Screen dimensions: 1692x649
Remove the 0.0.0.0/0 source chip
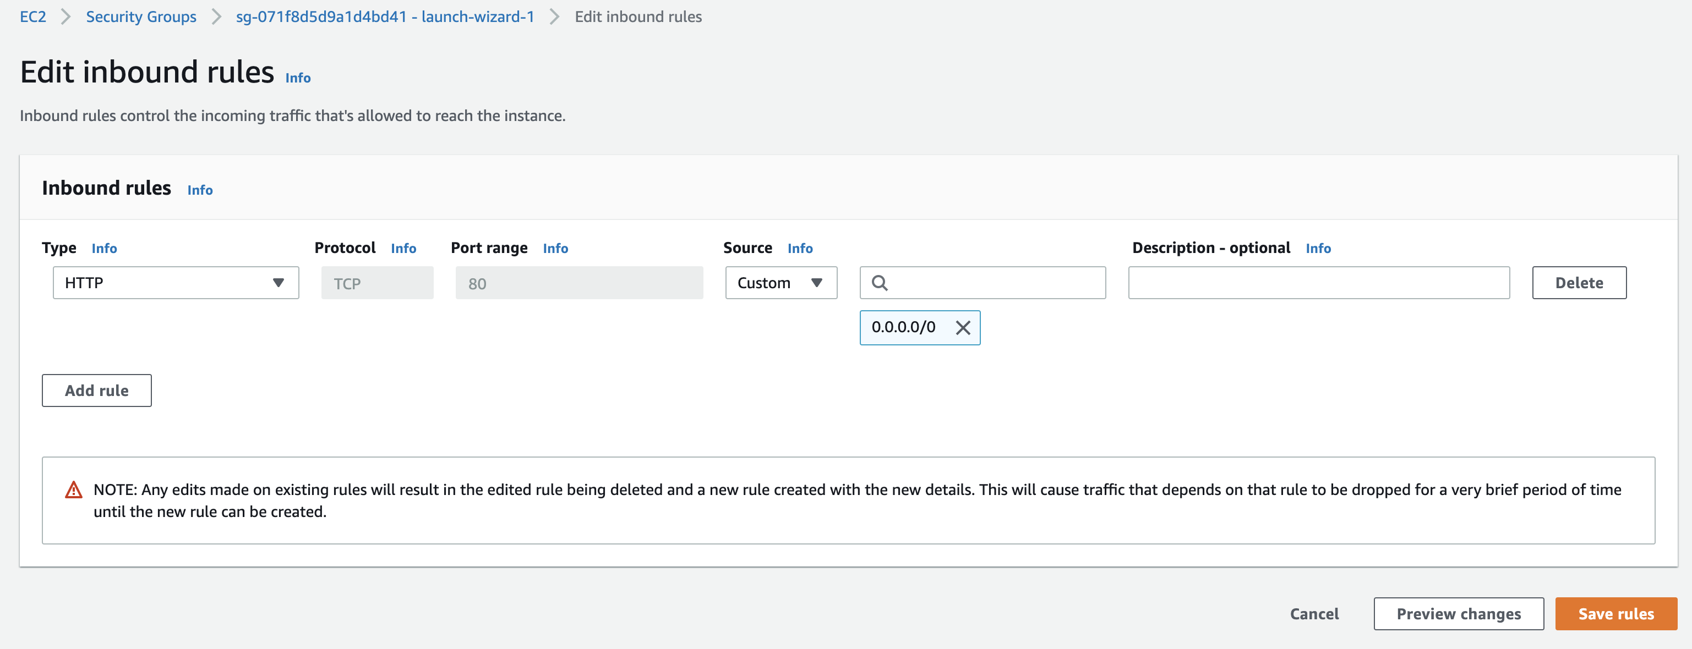[x=962, y=327]
